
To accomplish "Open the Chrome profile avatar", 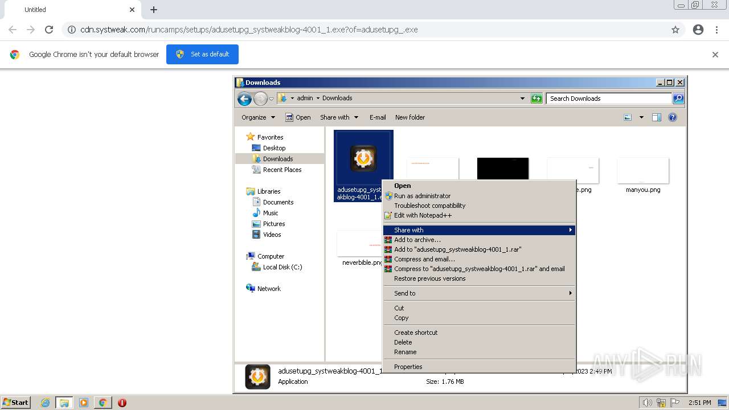I will 698,30.
